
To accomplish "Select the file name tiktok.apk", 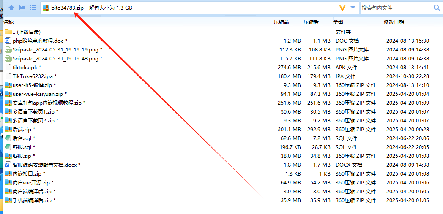I will [25, 68].
